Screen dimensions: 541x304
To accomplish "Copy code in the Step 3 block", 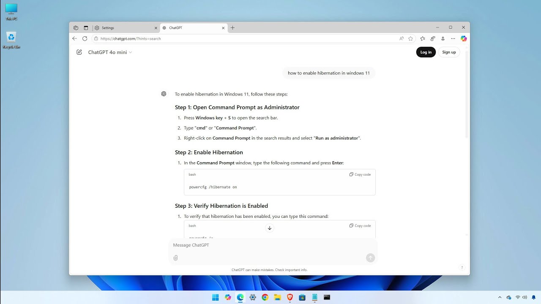I will 360,225.
